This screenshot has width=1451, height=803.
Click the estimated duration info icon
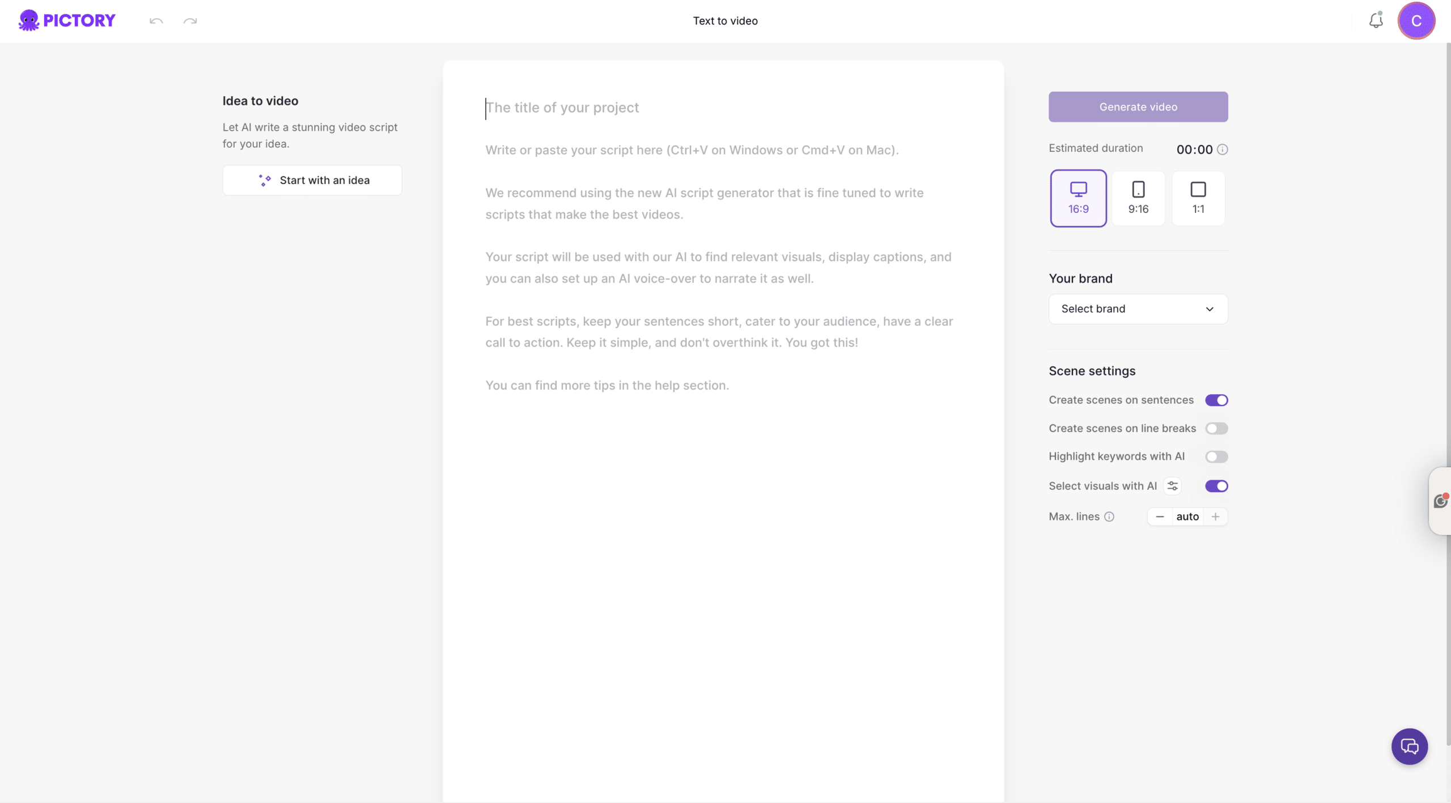[x=1223, y=150]
